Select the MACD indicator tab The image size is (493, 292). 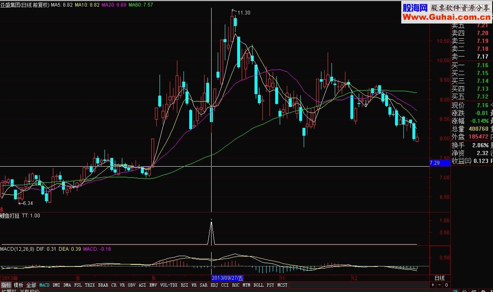[x=44, y=285]
